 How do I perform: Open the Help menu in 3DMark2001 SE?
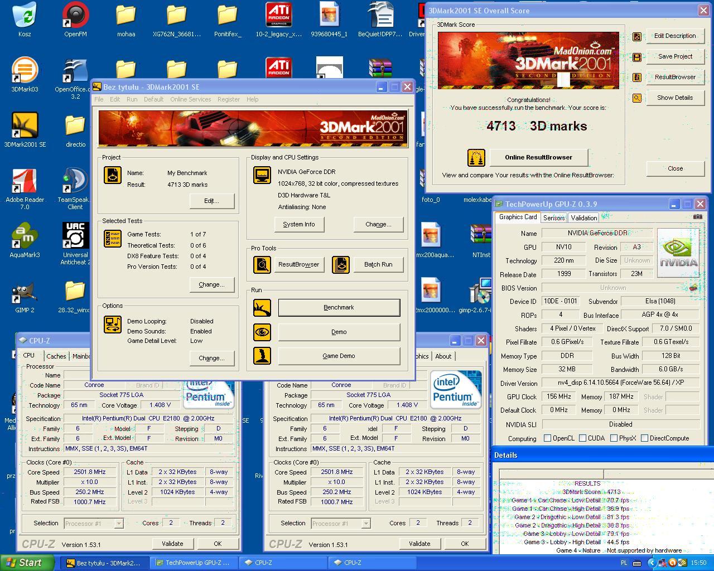[x=253, y=99]
